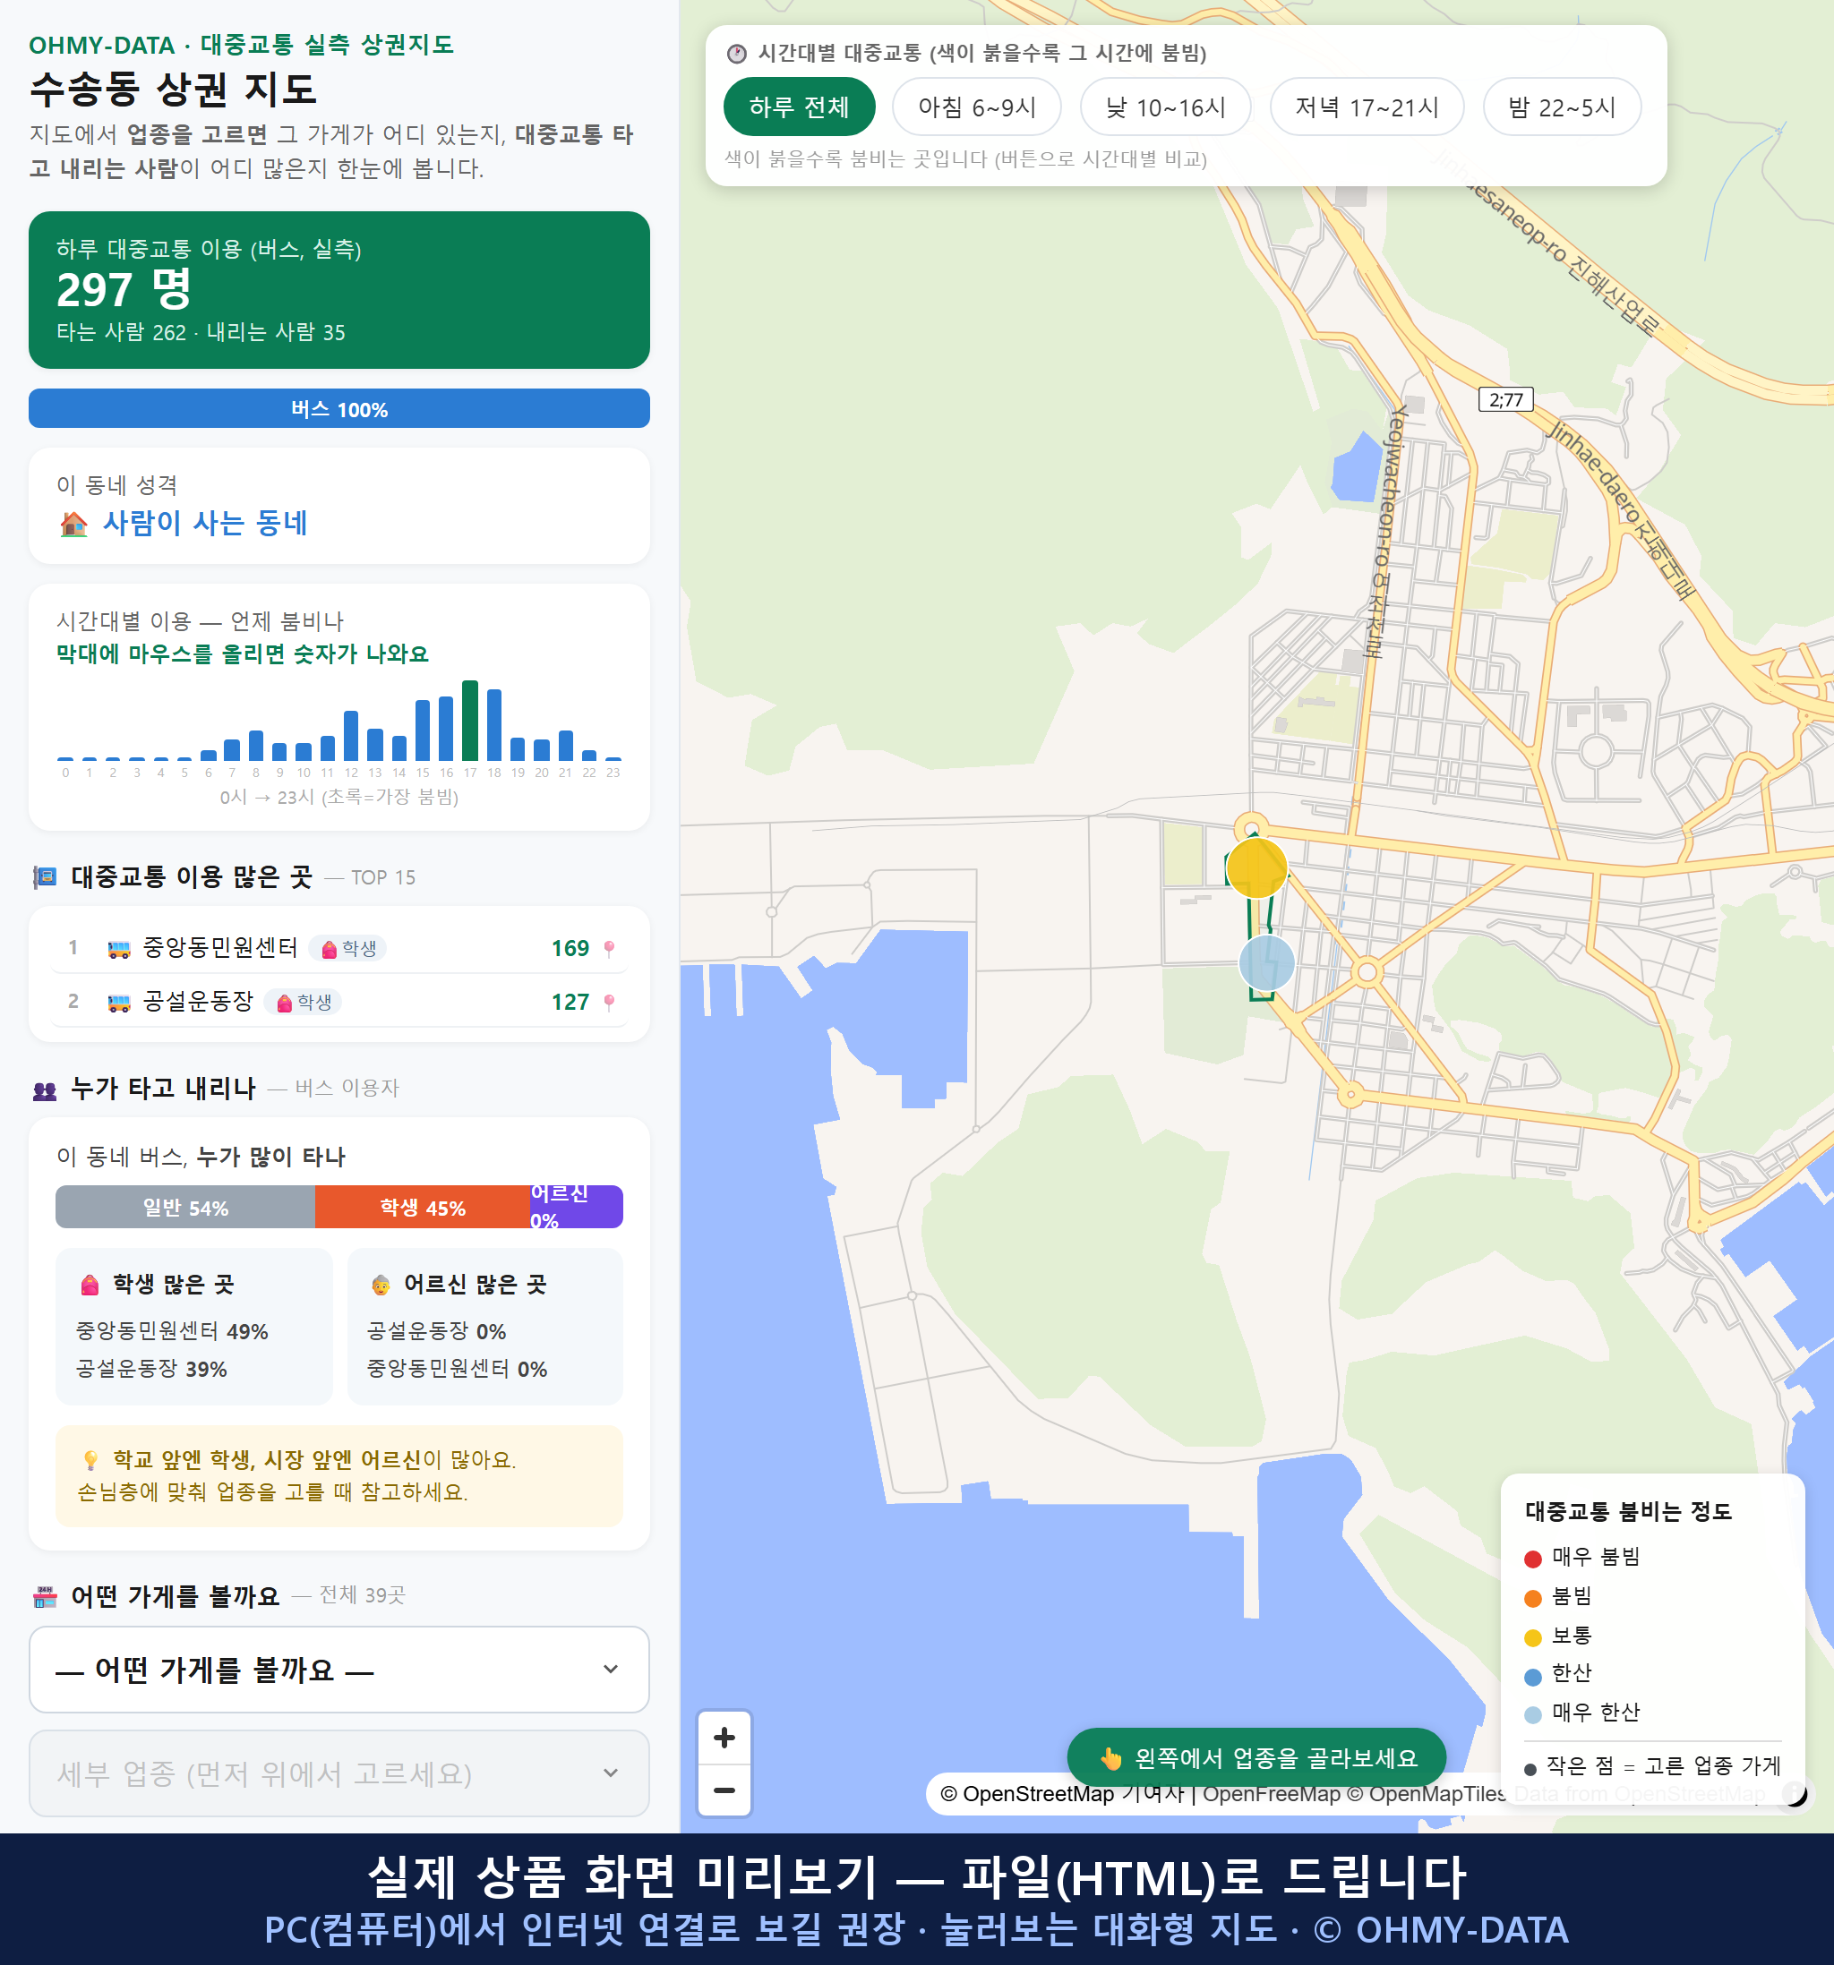1834x1965 pixels.
Task: Click the bus icon beside 공설운동장
Action: pos(118,1004)
